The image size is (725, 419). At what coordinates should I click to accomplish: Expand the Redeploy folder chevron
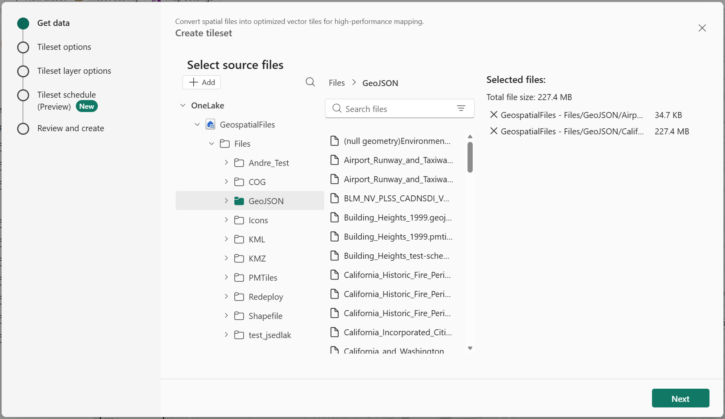(x=226, y=297)
